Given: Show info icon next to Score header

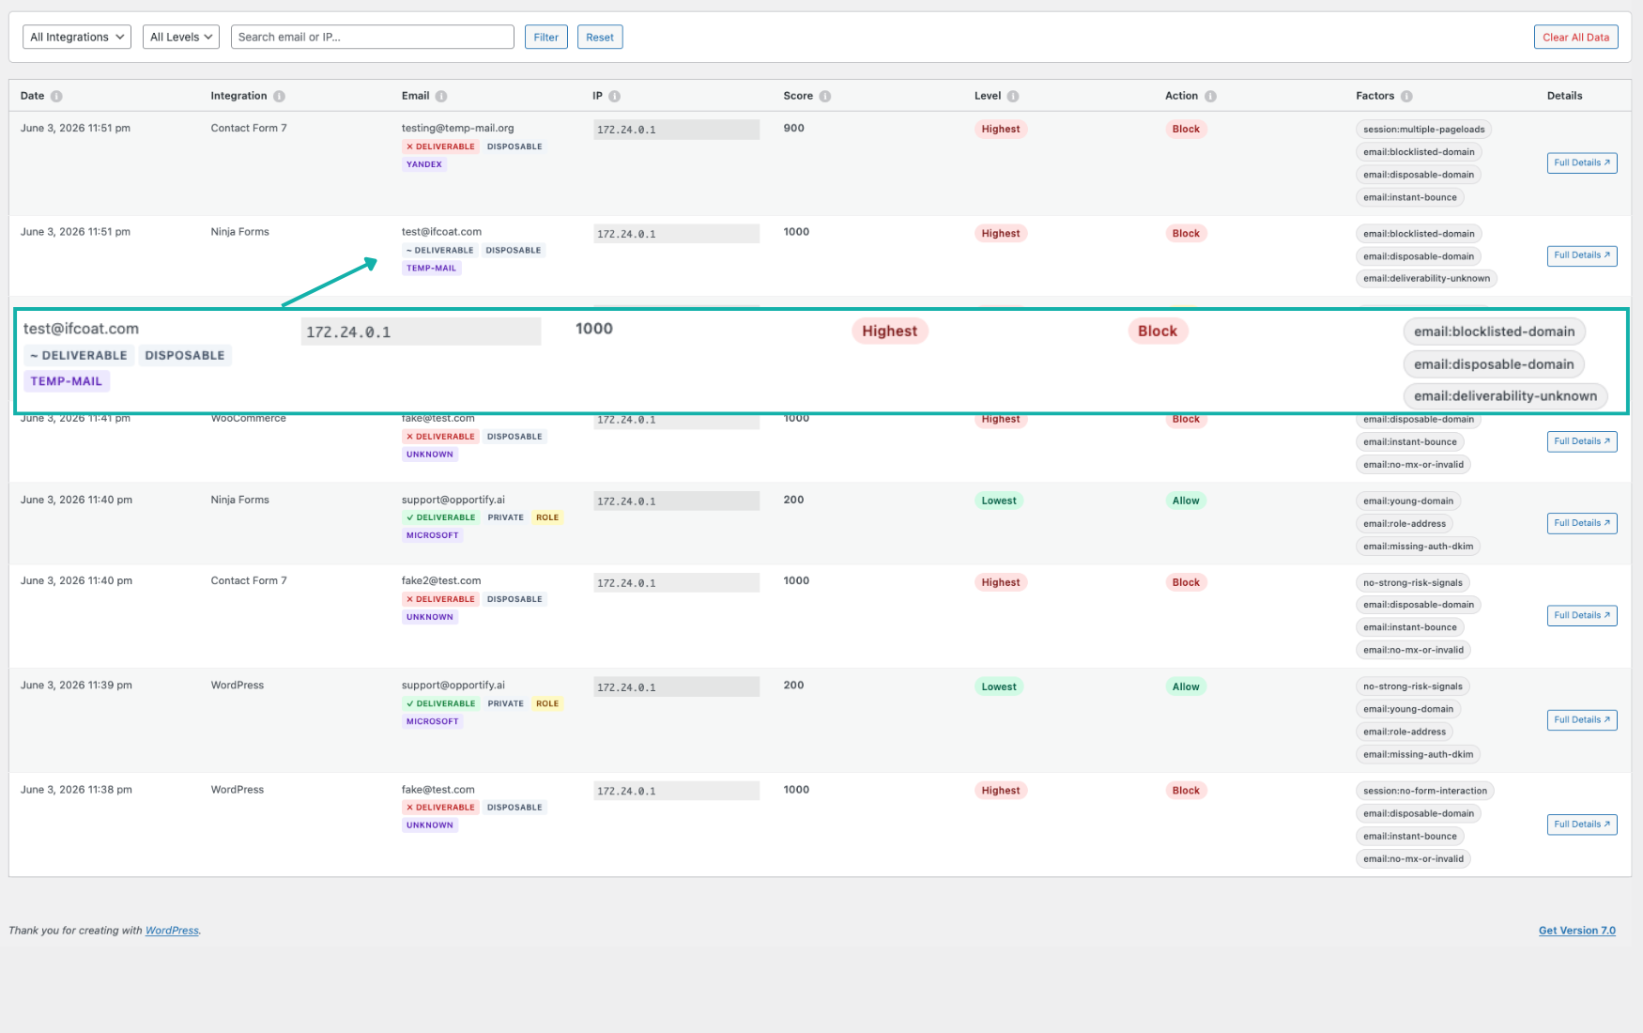Looking at the screenshot, I should coord(824,96).
